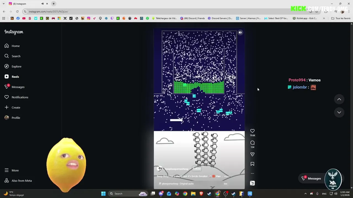
Task: Open Profile from the sidebar
Action: coord(12,118)
